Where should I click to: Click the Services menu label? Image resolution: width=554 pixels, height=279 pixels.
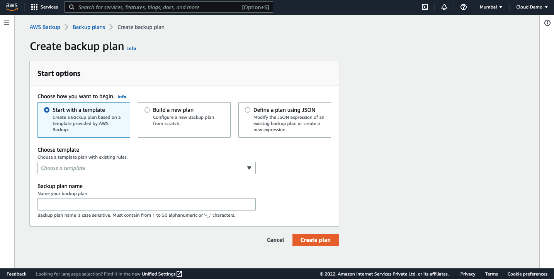49,7
